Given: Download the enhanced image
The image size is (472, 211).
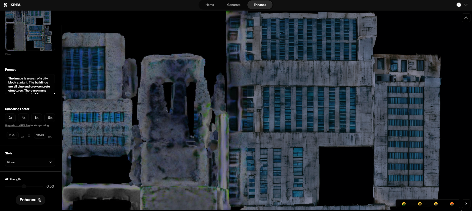Looking at the screenshot, I should pyautogui.click(x=466, y=18).
